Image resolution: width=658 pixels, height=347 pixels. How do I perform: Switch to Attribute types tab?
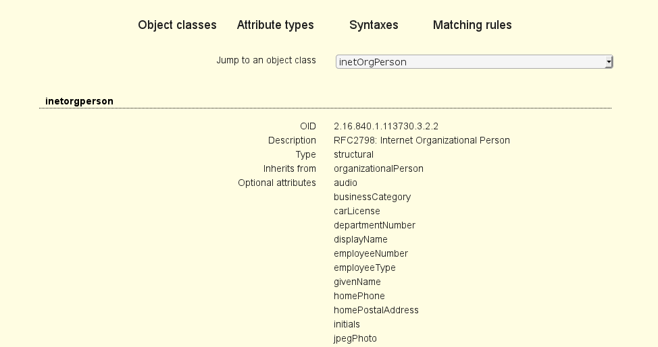pos(275,25)
